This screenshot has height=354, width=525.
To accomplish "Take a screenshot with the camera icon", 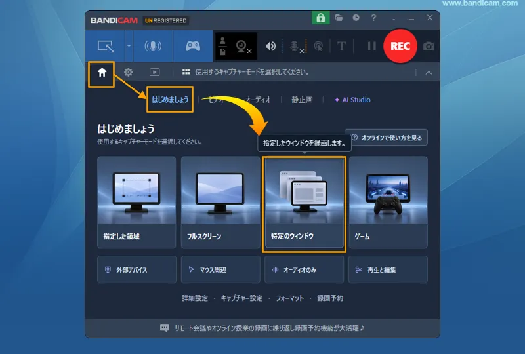I will (x=429, y=46).
